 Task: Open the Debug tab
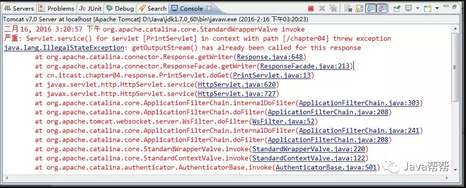120,9
